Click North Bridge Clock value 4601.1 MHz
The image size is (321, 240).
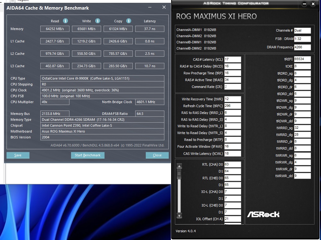click(x=150, y=102)
